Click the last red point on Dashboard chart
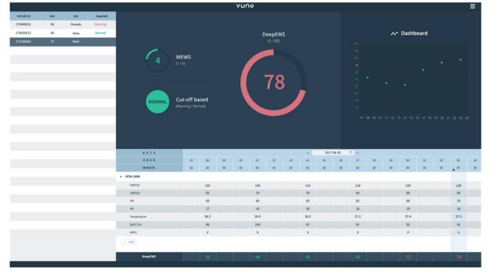The image size is (492, 272). point(460,59)
